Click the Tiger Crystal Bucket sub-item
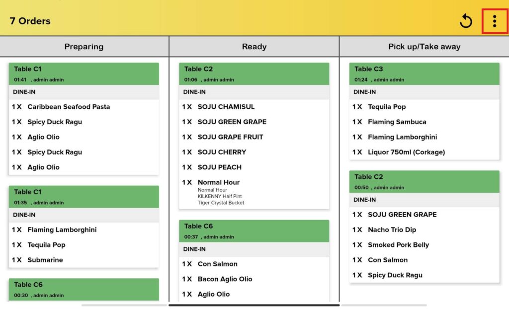 (221, 203)
